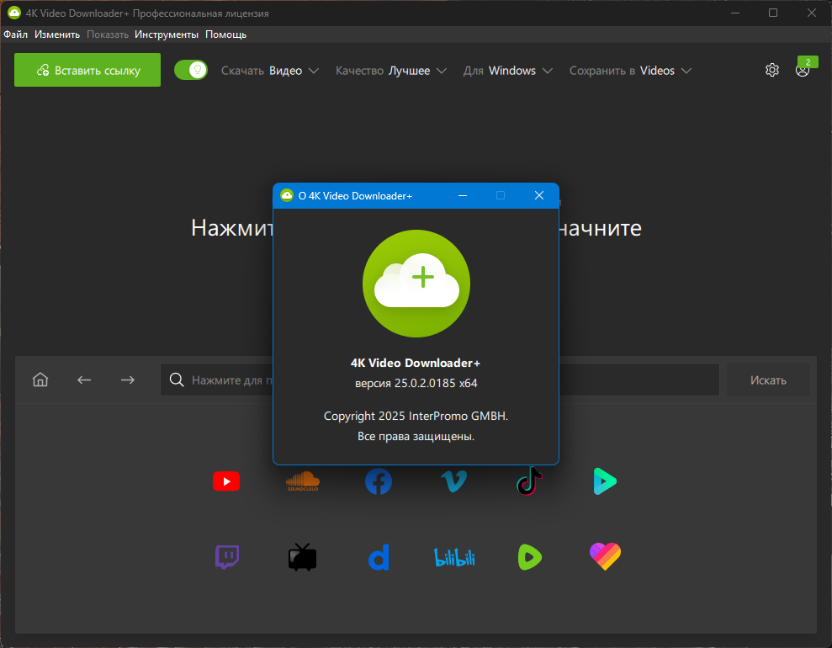
Task: Open the Likee heart icon shortcut
Action: (x=605, y=557)
